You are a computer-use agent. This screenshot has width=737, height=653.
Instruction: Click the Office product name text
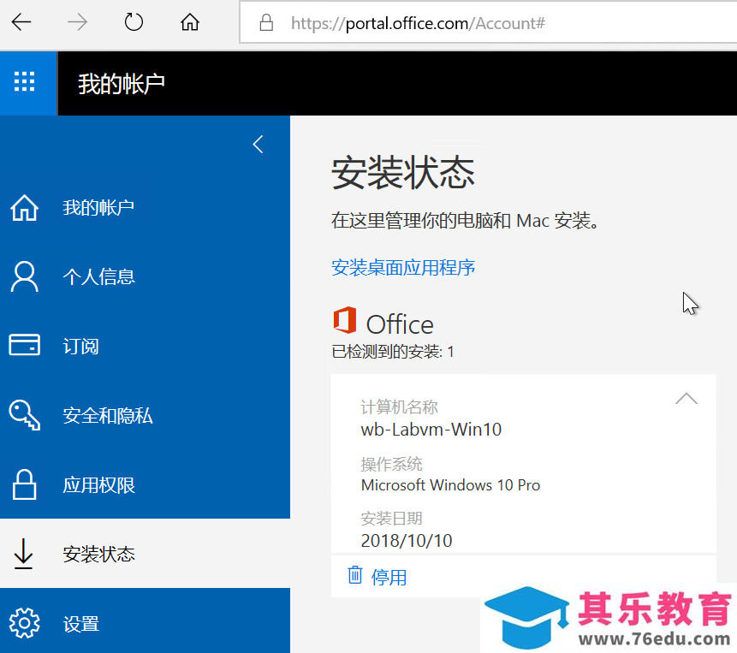pyautogui.click(x=400, y=324)
